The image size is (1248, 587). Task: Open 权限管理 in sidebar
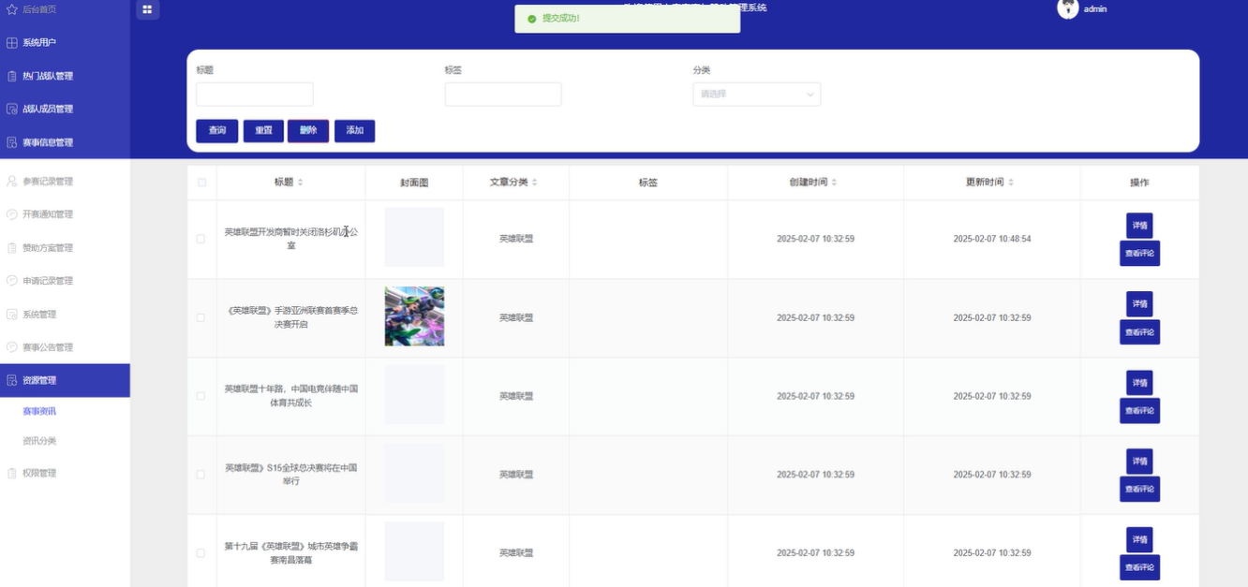[65, 473]
